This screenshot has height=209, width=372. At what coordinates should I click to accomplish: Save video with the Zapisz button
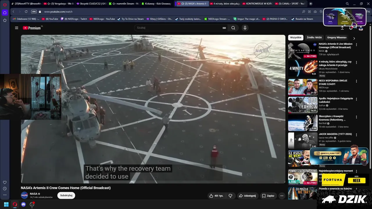[268, 196]
